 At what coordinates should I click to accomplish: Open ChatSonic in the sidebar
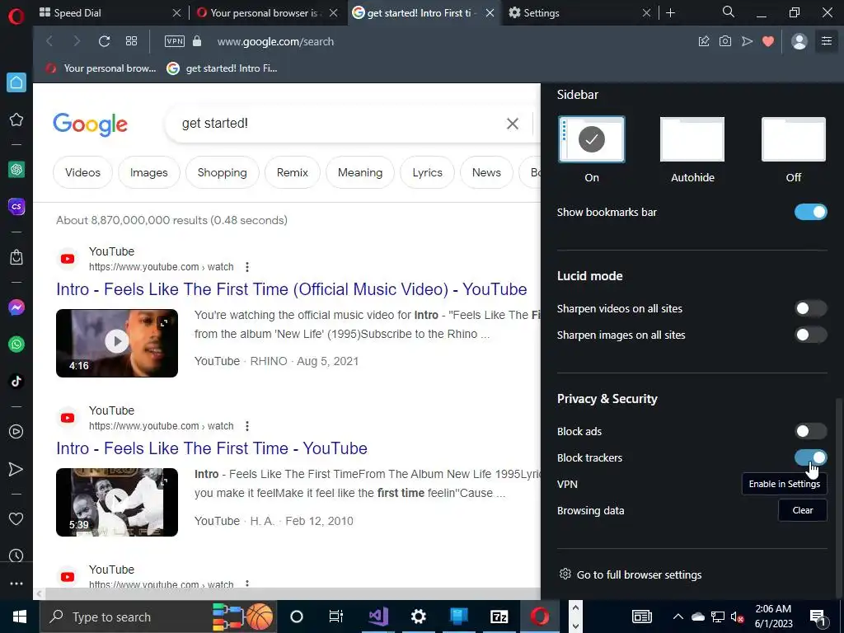[x=16, y=207]
